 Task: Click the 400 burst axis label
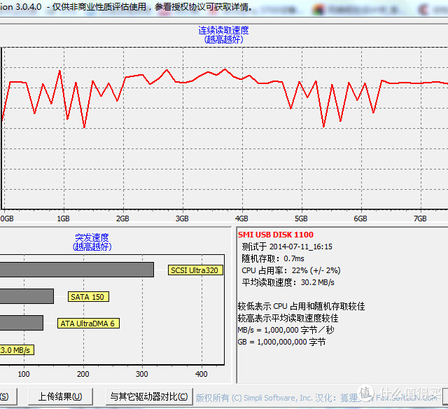tap(201, 374)
